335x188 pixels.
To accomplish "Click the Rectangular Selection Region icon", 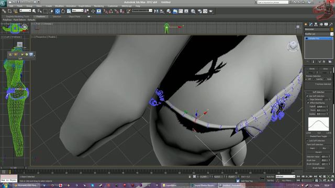I will click(46, 11).
